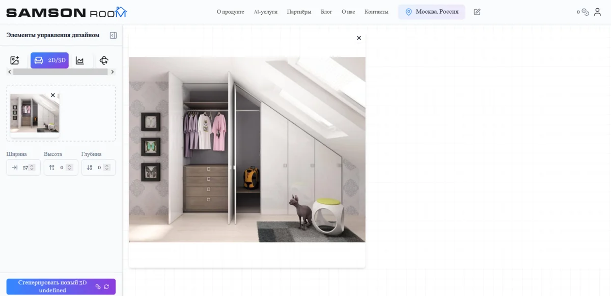Close the large wardrobe image preview
The height and width of the screenshot is (296, 611).
coord(359,38)
